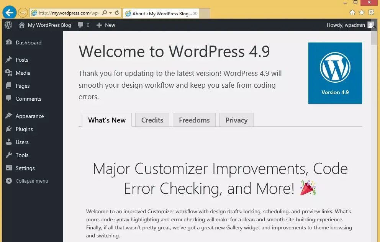This screenshot has height=242, width=380.
Task: Click the comments bubble icon in admin bar
Action: (x=80, y=25)
